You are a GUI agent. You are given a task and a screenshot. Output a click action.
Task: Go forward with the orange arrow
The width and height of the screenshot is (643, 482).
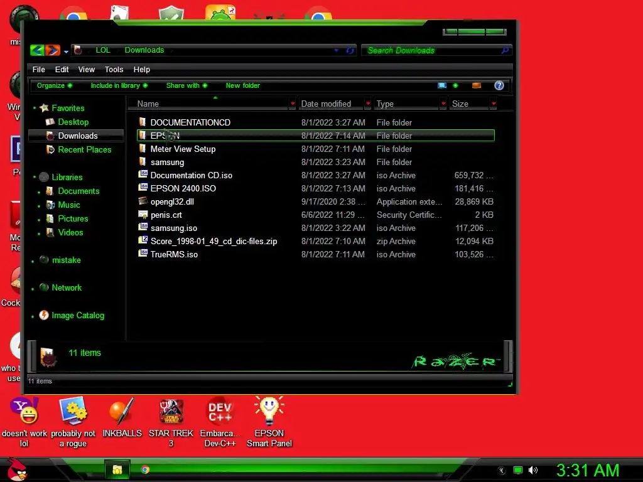coord(53,50)
